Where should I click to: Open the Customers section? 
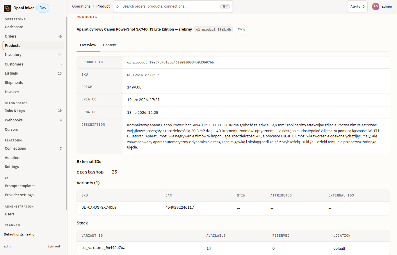(x=33, y=64)
